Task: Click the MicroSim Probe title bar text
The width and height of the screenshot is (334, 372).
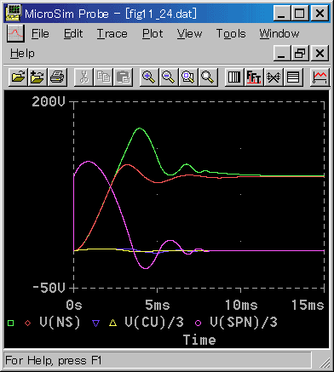Action: (111, 14)
